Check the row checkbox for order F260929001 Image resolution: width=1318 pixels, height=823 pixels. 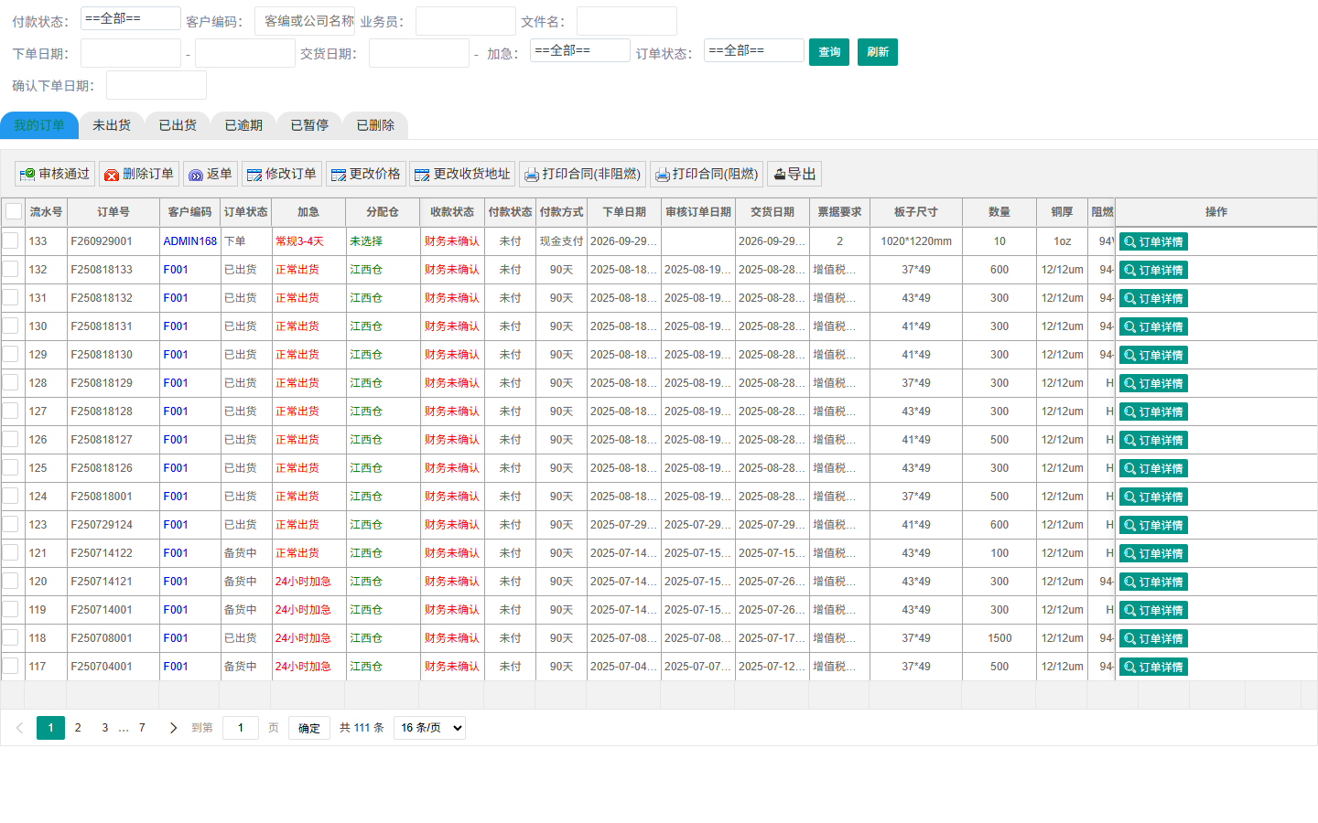tap(10, 240)
